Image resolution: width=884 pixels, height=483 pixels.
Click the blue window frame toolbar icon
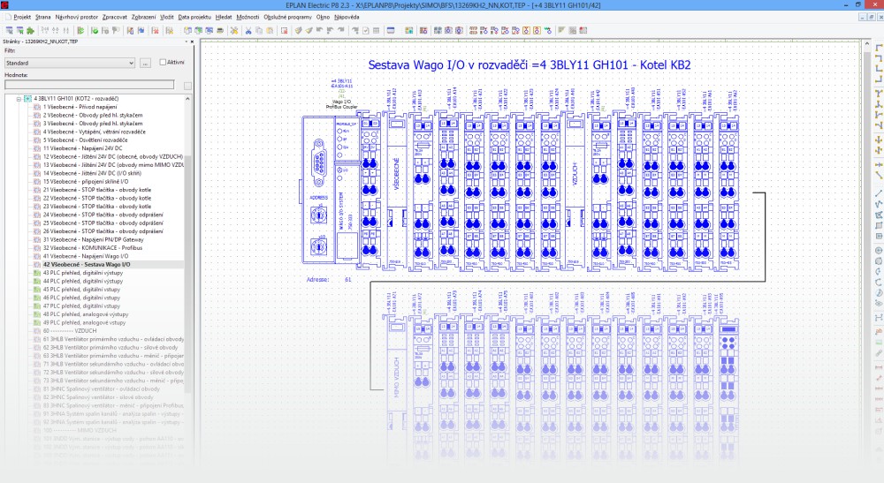pyautogui.click(x=391, y=30)
